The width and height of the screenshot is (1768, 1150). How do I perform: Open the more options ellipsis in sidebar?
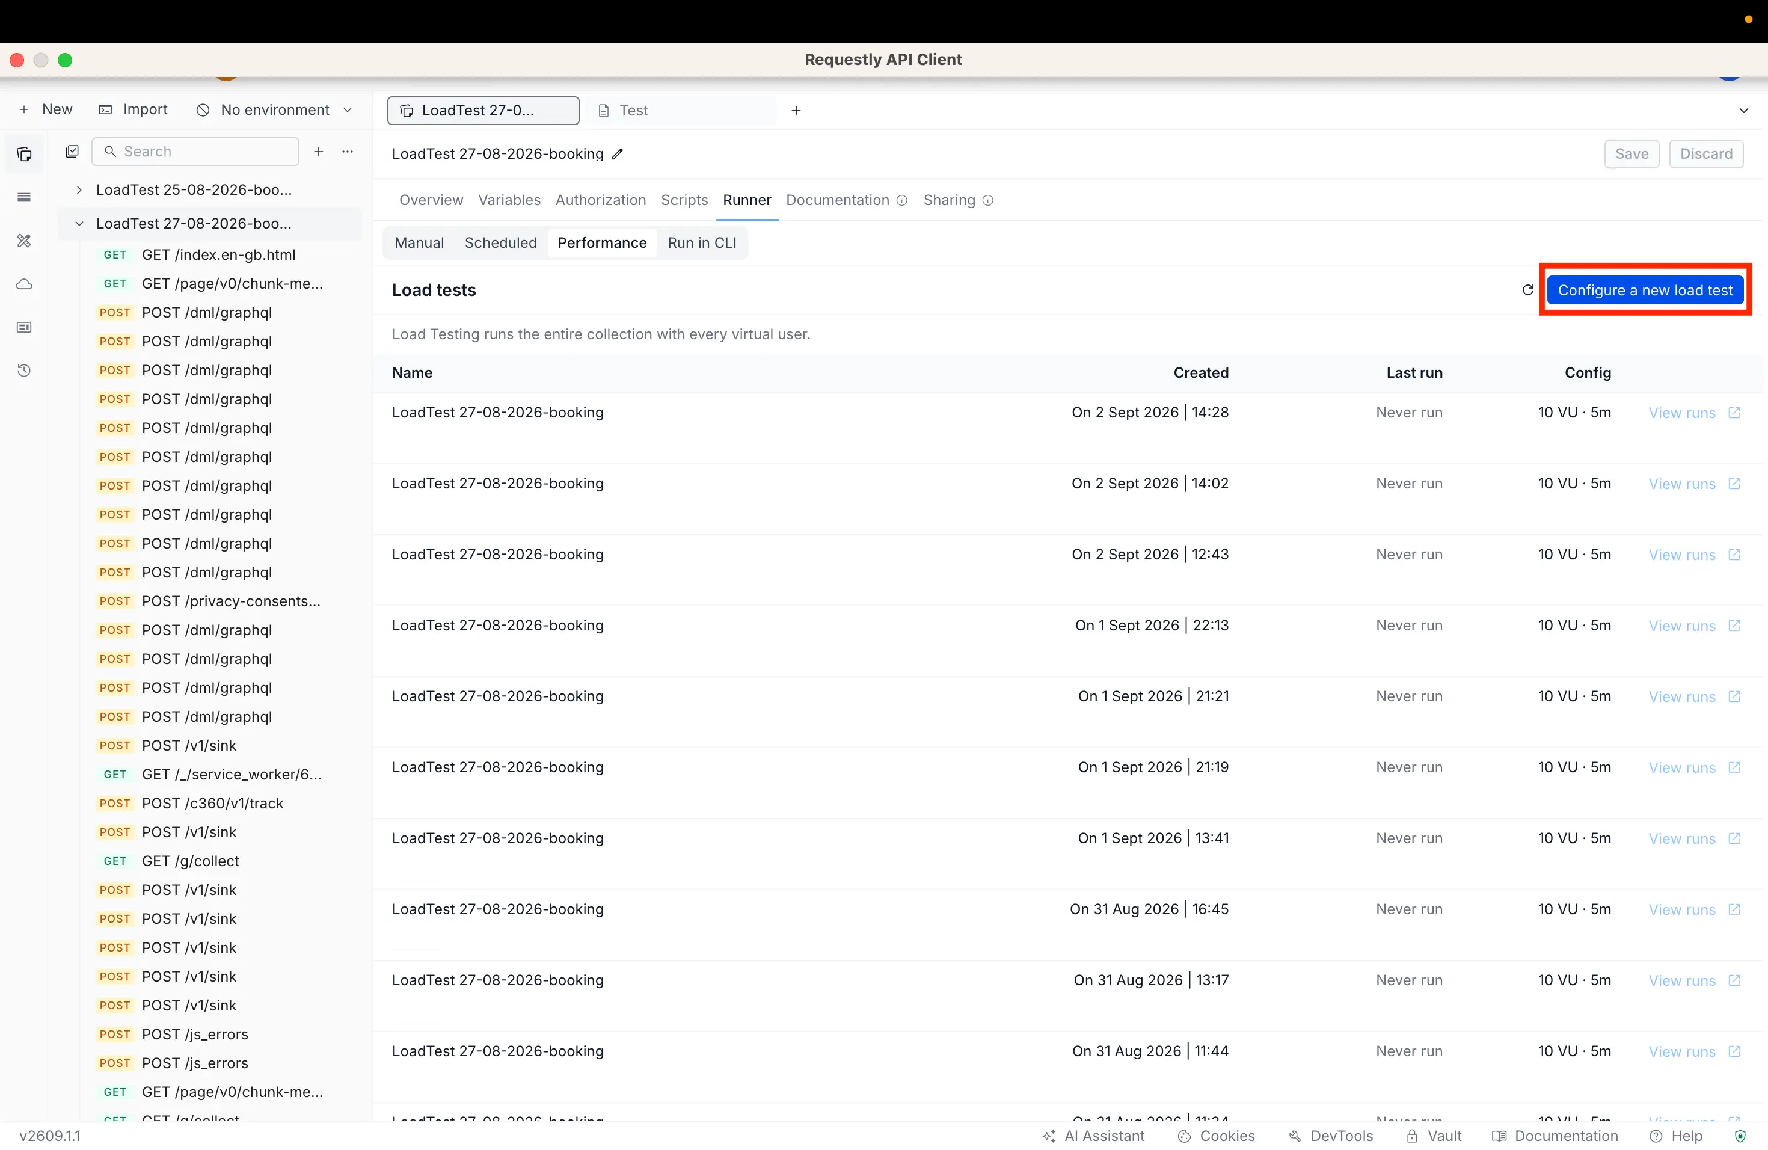click(348, 152)
